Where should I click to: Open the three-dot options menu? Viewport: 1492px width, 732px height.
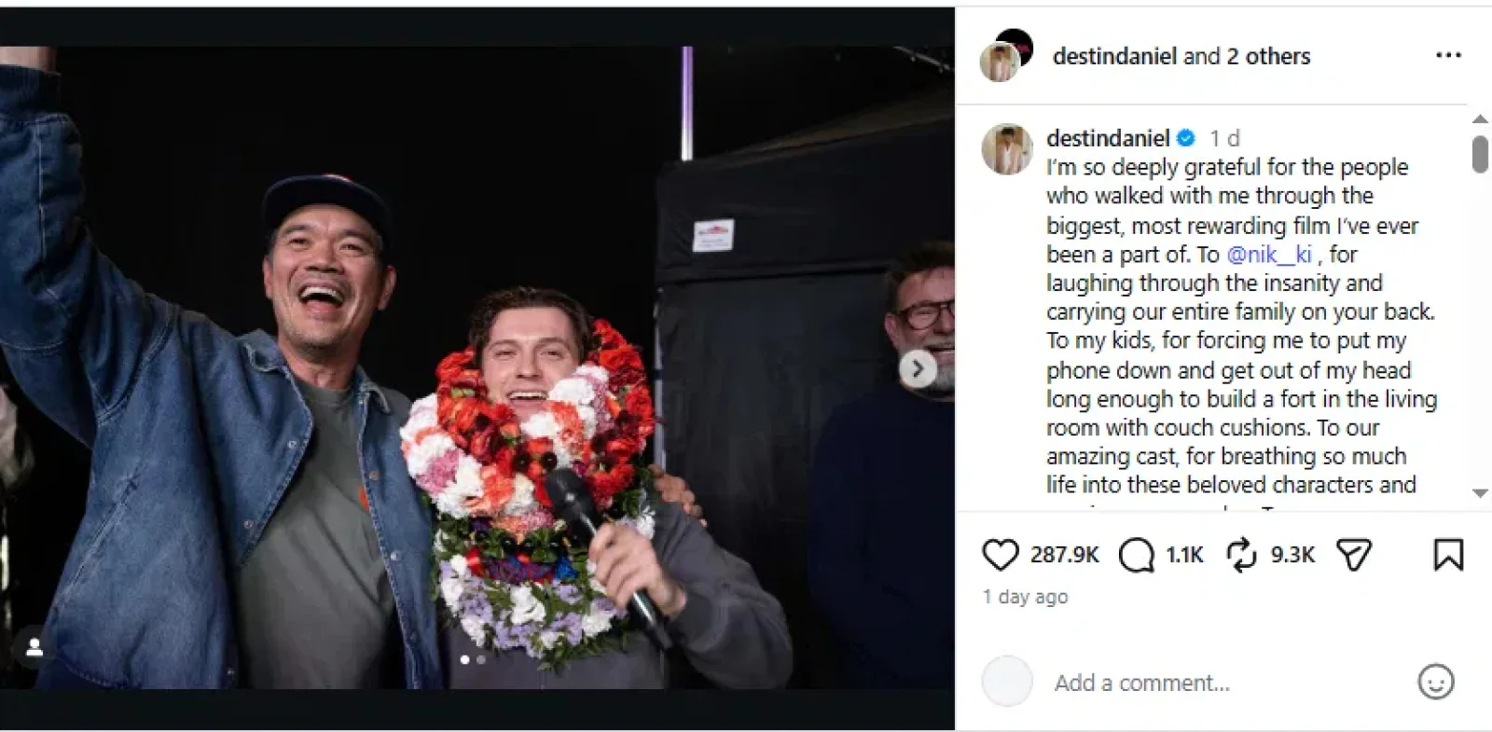pyautogui.click(x=1450, y=55)
